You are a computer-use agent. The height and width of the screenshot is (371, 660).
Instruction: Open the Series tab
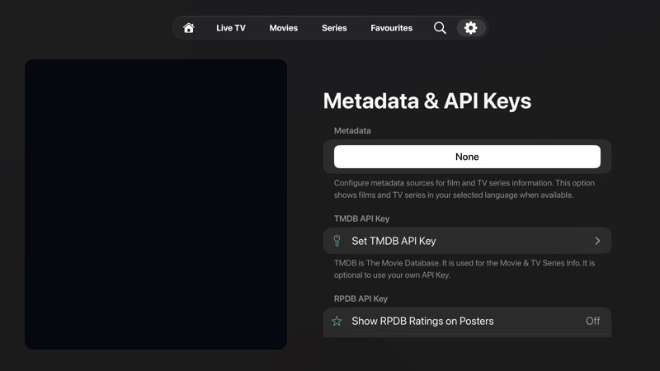pyautogui.click(x=334, y=28)
